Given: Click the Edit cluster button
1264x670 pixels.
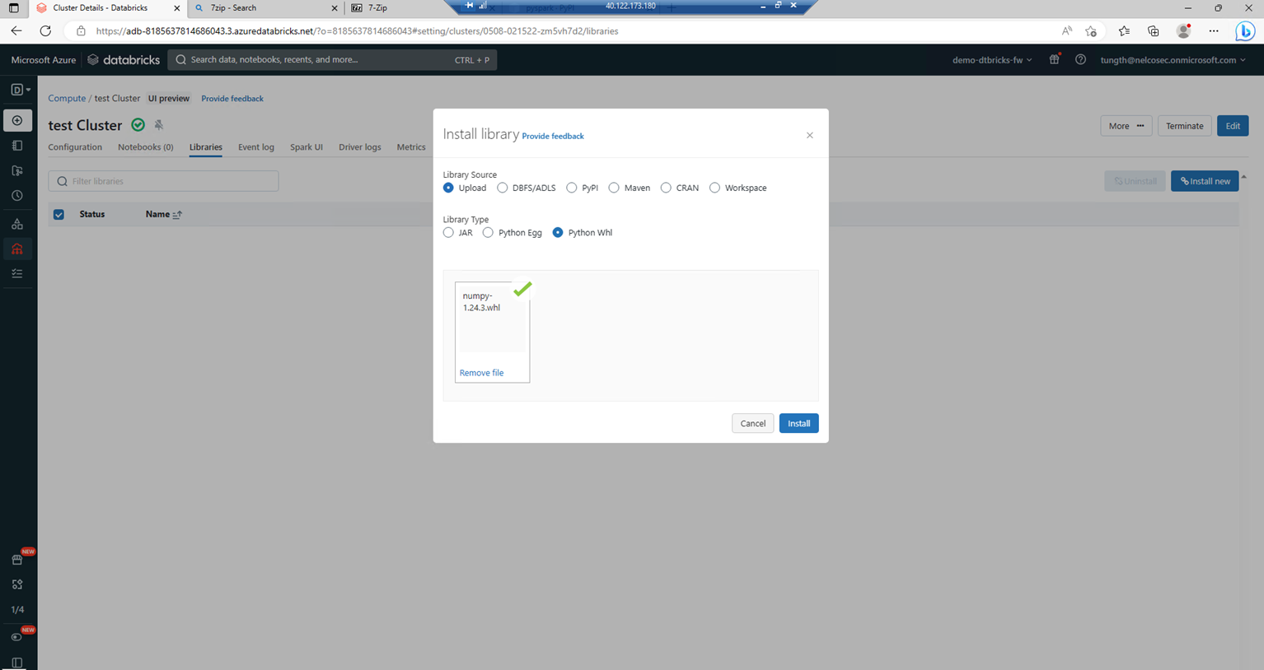Looking at the screenshot, I should (x=1233, y=126).
